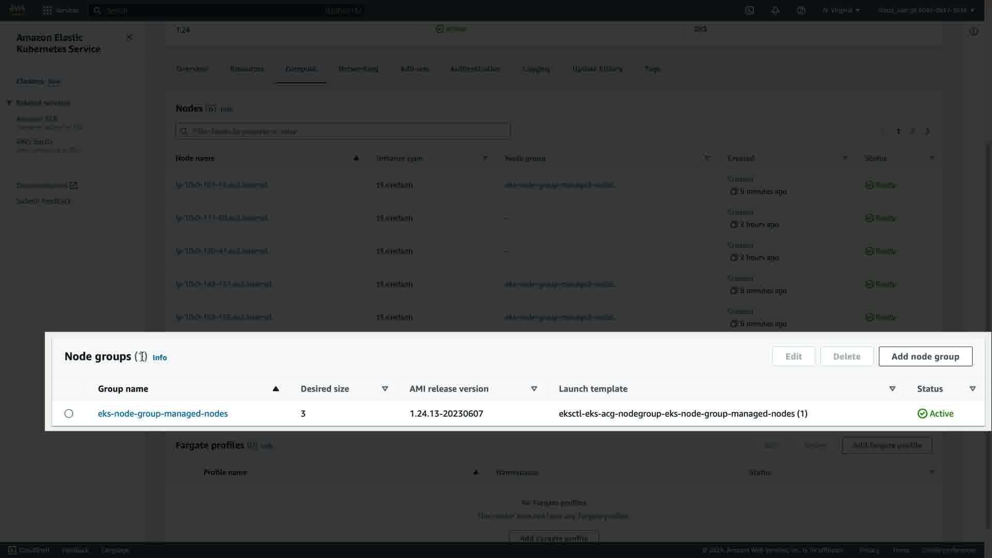
Task: Click the notifications bell icon
Action: pyautogui.click(x=775, y=10)
